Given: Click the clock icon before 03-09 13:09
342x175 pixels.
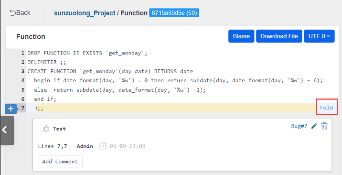Looking at the screenshot, I should point(103,146).
